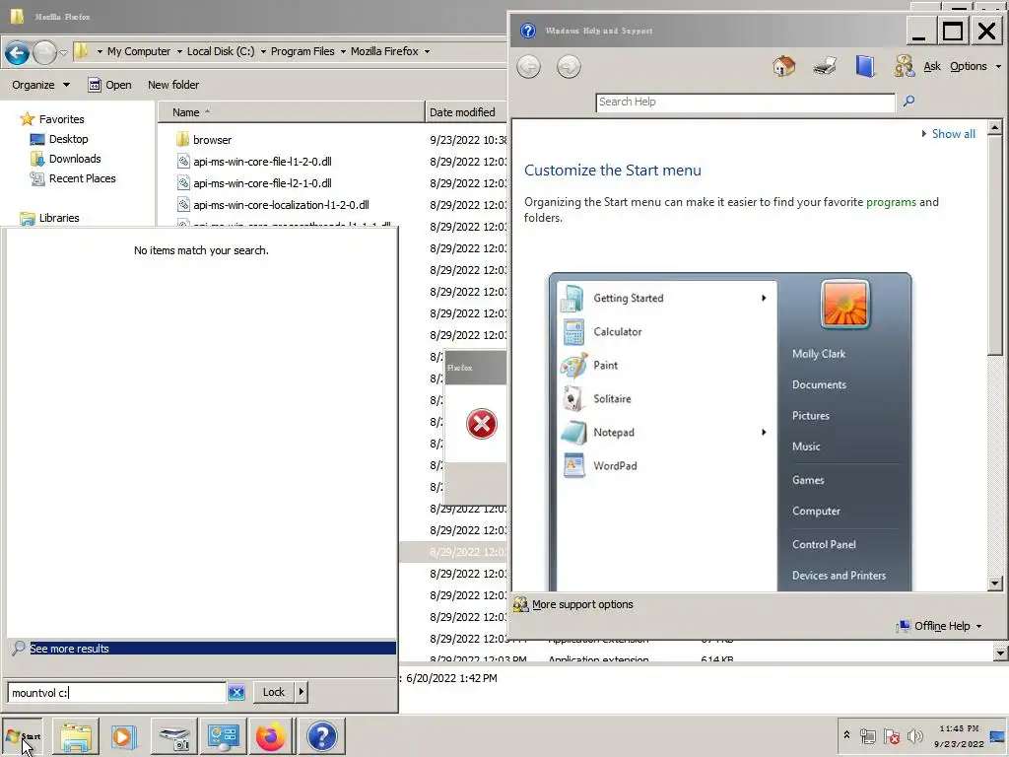Click the Search Help input field
The height and width of the screenshot is (757, 1009).
click(x=745, y=102)
